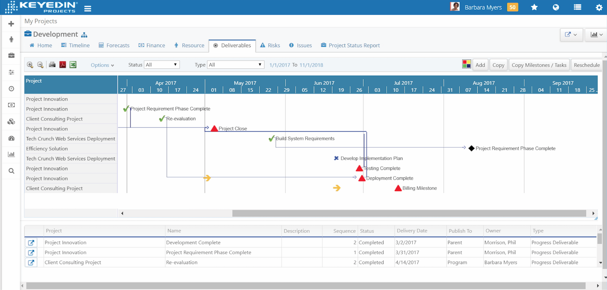Click the Project Close red milestone marker
This screenshot has width=607, height=290.
pyautogui.click(x=214, y=129)
